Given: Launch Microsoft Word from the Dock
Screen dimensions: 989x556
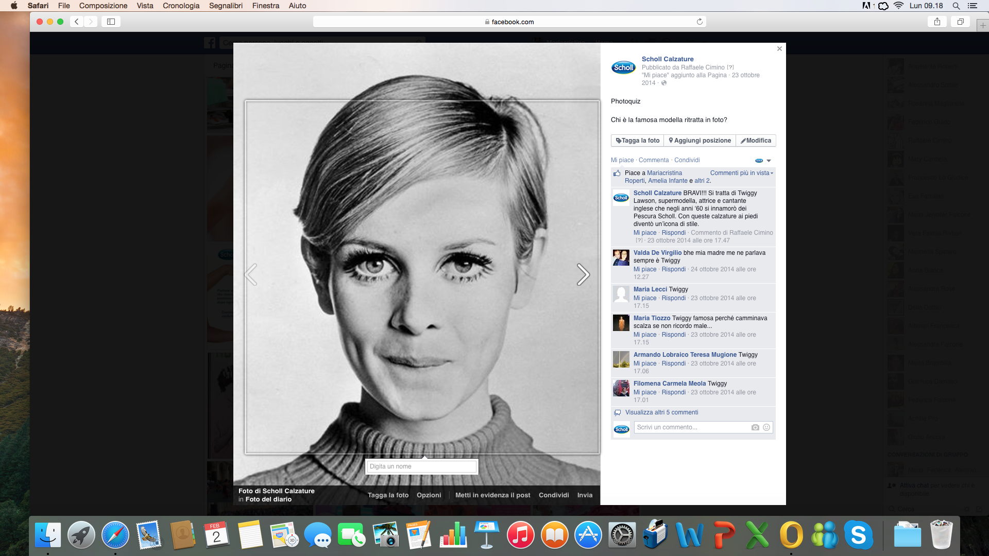Looking at the screenshot, I should (x=689, y=535).
